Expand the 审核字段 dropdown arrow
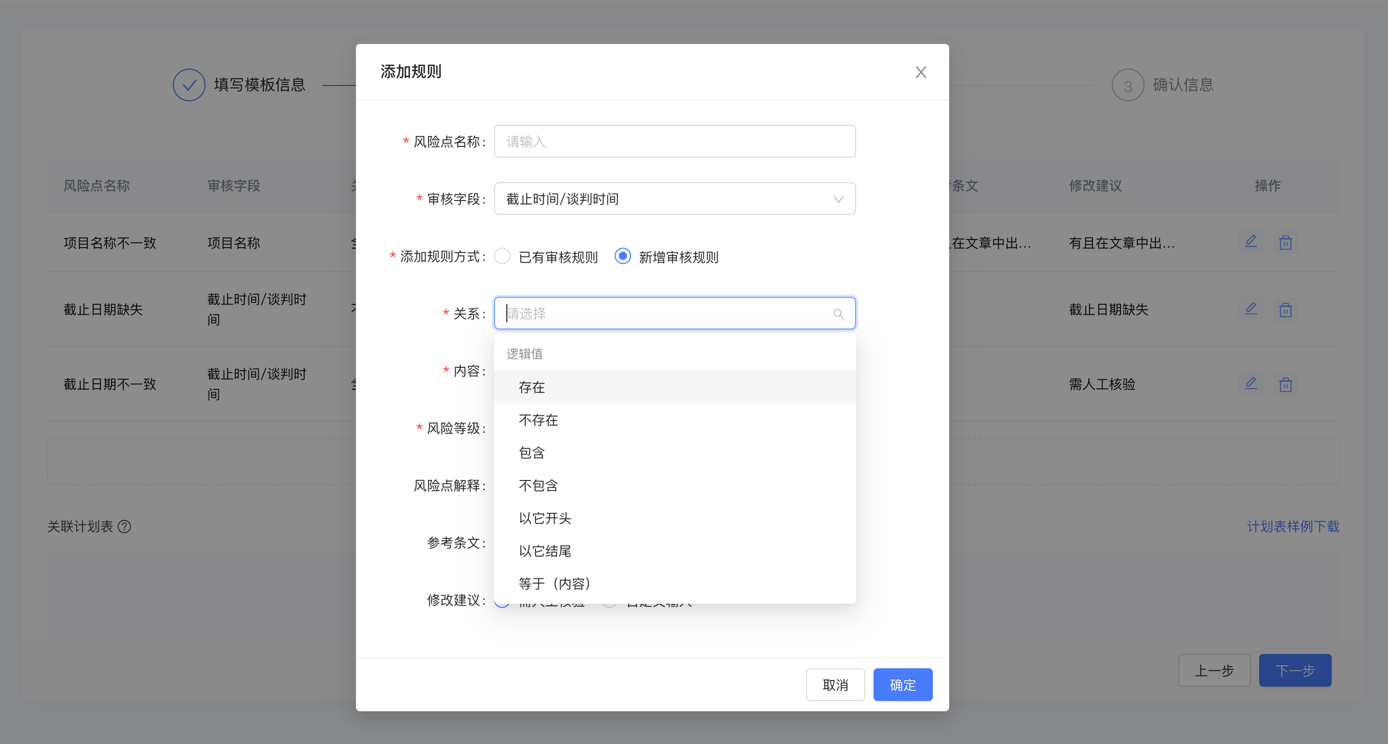The width and height of the screenshot is (1388, 744). tap(838, 199)
